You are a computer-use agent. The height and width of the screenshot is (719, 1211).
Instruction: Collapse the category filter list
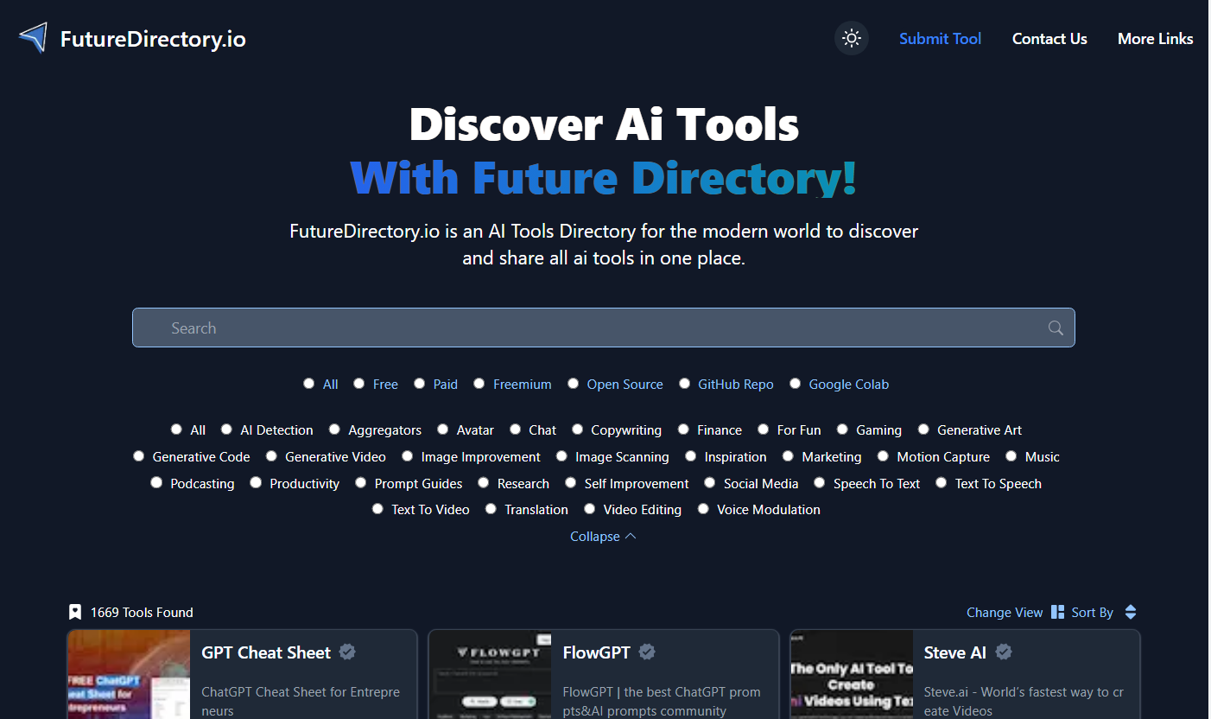click(603, 536)
